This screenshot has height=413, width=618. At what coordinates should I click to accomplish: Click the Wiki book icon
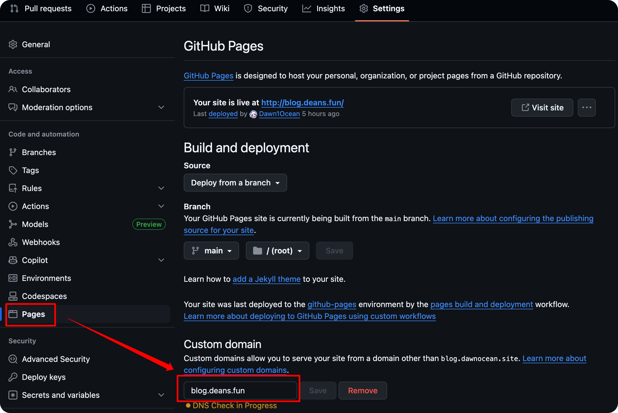coord(205,8)
